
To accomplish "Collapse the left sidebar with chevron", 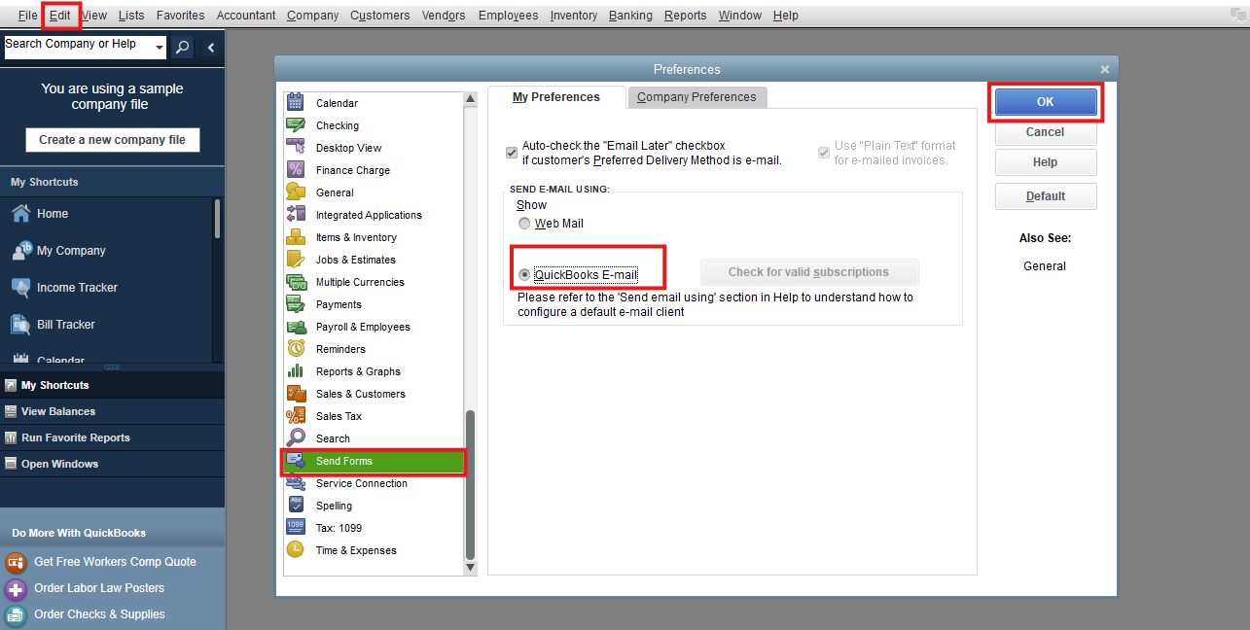I will coord(211,48).
